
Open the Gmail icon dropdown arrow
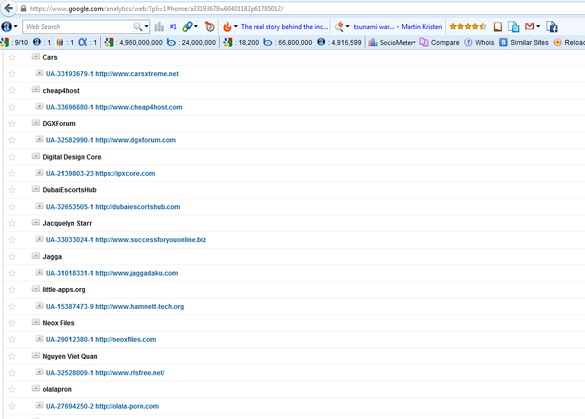pos(538,26)
